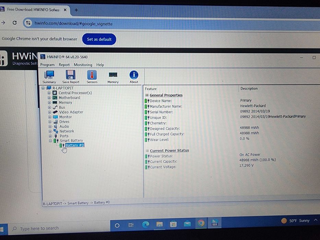Expand the Network node
Screen dimensions: 320x240
pos(50,131)
